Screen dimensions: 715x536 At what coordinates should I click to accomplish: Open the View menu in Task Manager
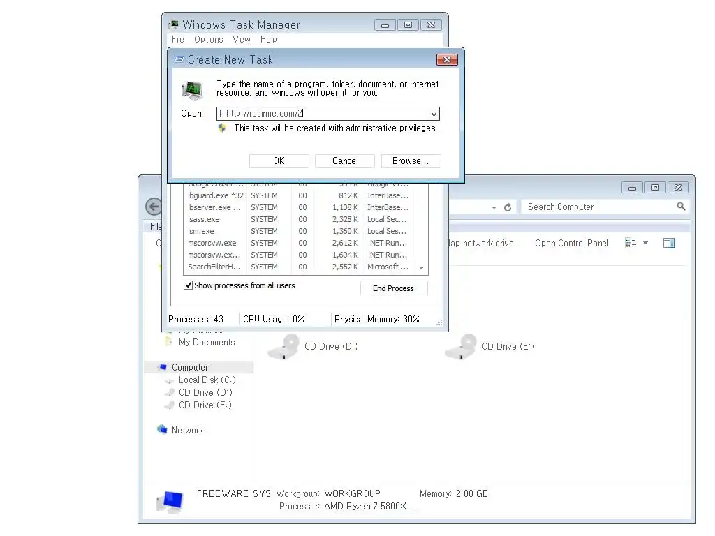(241, 40)
